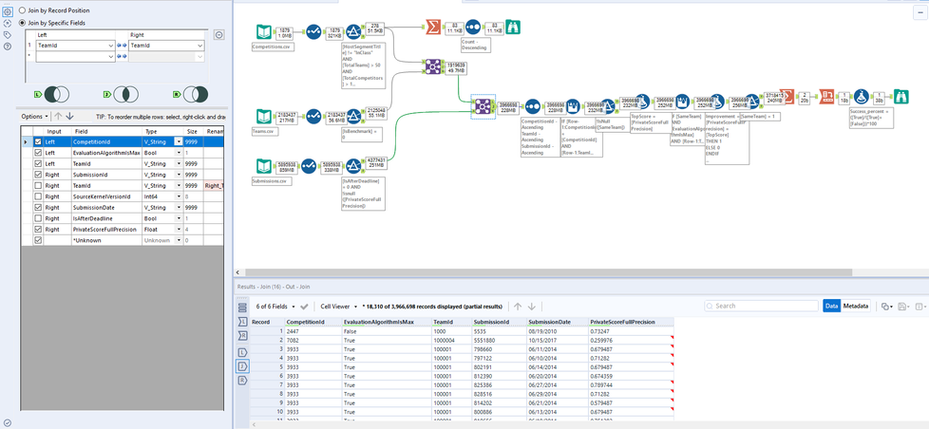The image size is (929, 429).
Task: Select the Formula tool with TopScore expression
Action: 645,102
